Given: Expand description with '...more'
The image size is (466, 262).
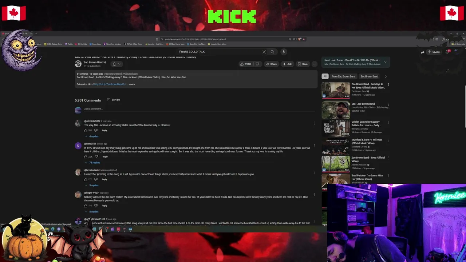Looking at the screenshot, I should point(131,84).
